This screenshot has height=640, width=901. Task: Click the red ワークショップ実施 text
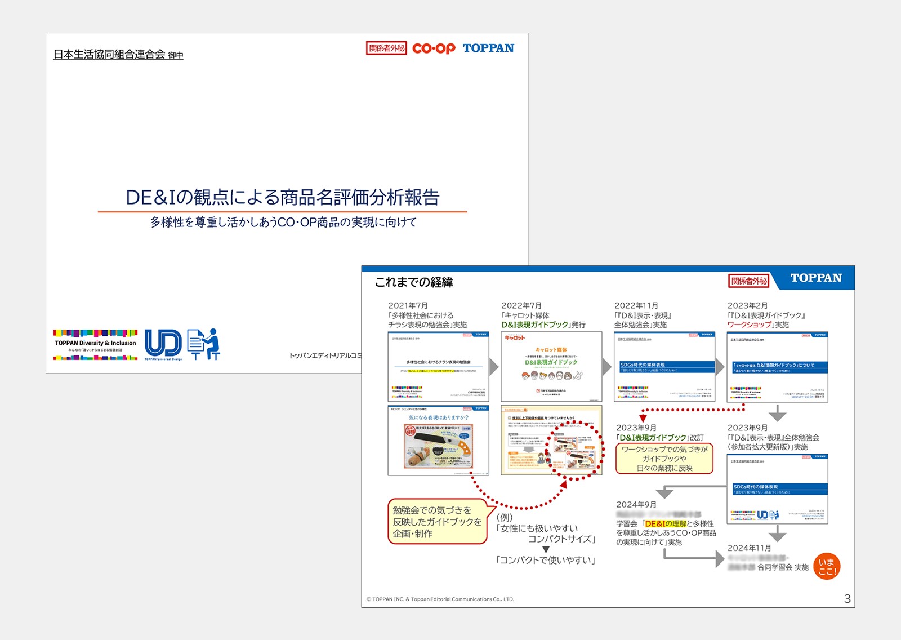click(x=758, y=325)
